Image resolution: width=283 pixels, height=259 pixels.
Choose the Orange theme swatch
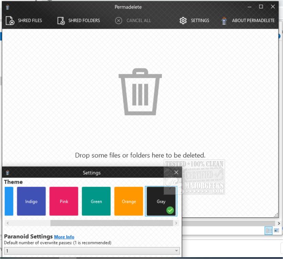coord(129,201)
